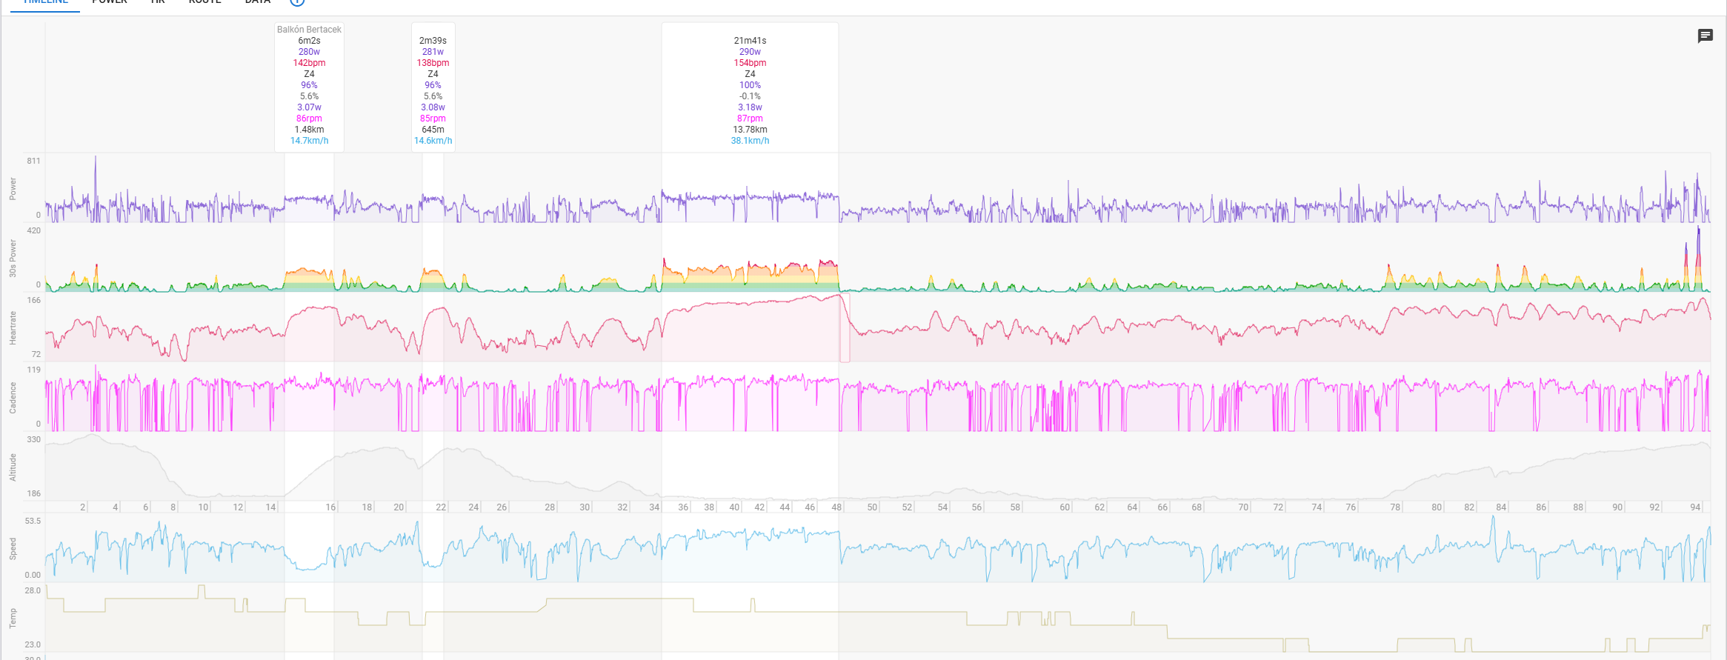
Task: Open the ROUTE tab
Action: pyautogui.click(x=205, y=2)
